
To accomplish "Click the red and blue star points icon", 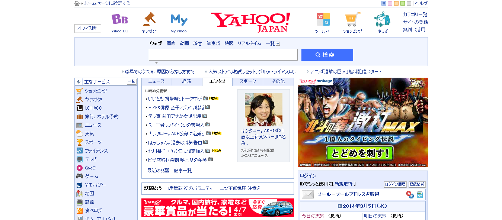I will 410,194.
